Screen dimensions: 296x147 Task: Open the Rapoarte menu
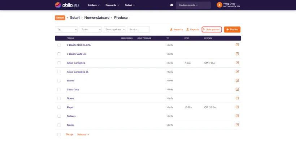click(x=112, y=5)
